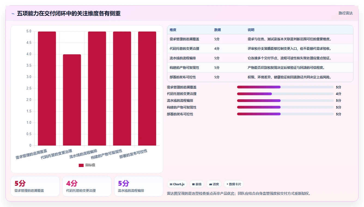Viewport: 364px width, 207px height.
Task: Click the 构建的产物可复现性 progress bar
Action: (285, 107)
